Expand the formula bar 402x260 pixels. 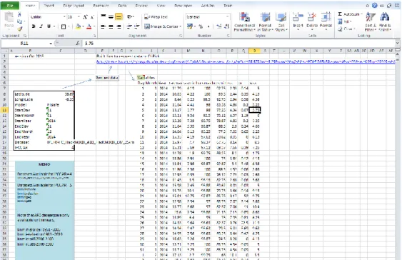(398, 44)
